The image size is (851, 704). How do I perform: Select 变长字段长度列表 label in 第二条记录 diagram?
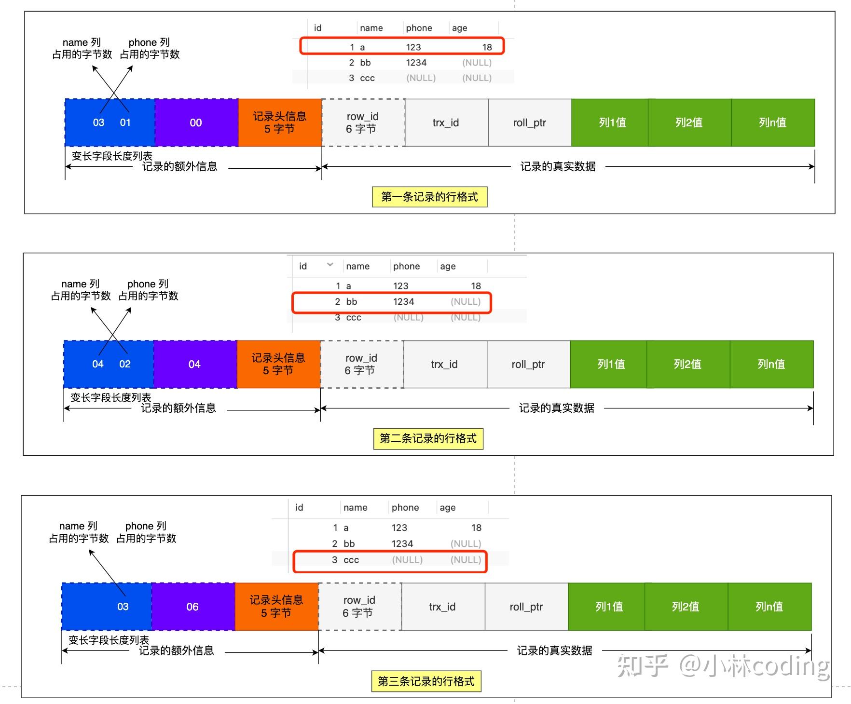coord(110,397)
